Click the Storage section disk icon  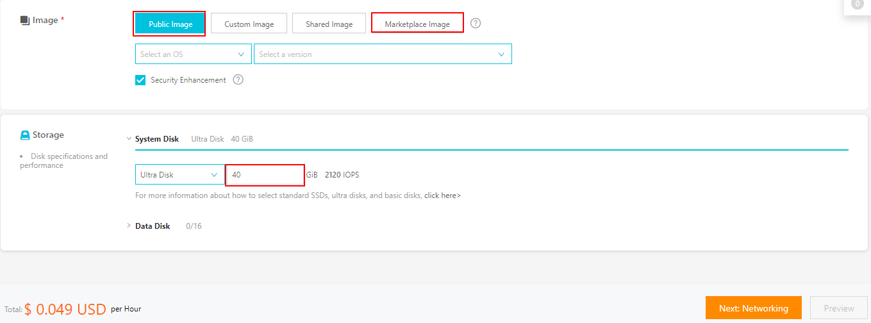coord(25,135)
